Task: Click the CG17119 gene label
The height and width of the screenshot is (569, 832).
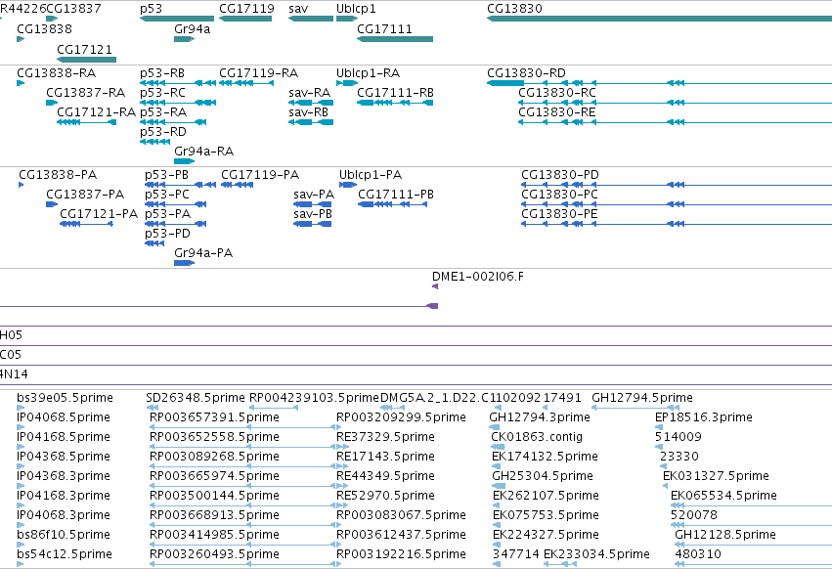Action: pyautogui.click(x=246, y=9)
